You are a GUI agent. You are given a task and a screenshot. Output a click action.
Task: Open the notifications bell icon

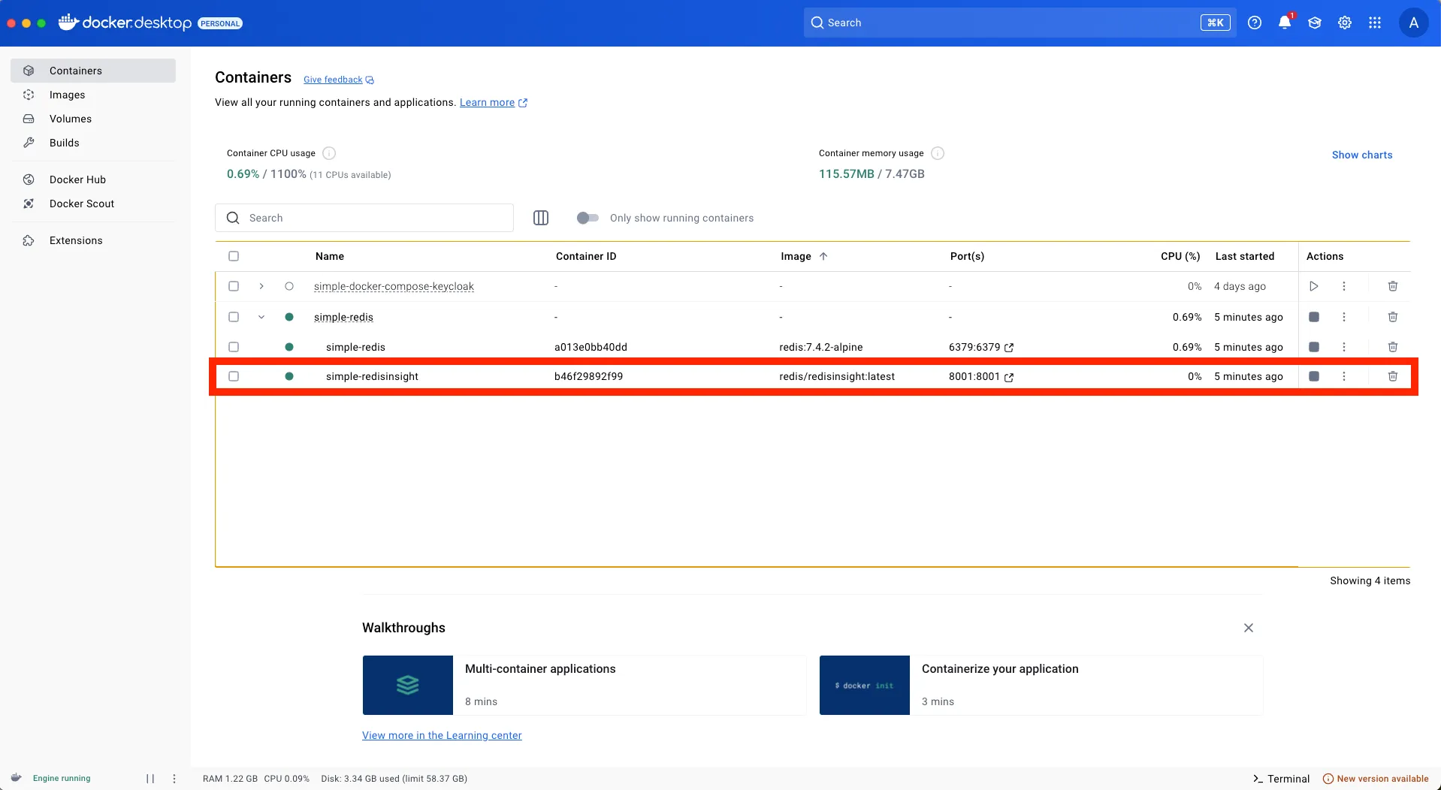coord(1285,23)
